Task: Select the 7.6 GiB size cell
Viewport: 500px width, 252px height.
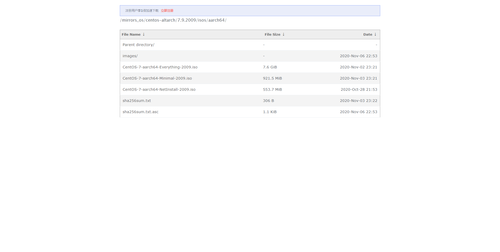Action: [x=270, y=67]
